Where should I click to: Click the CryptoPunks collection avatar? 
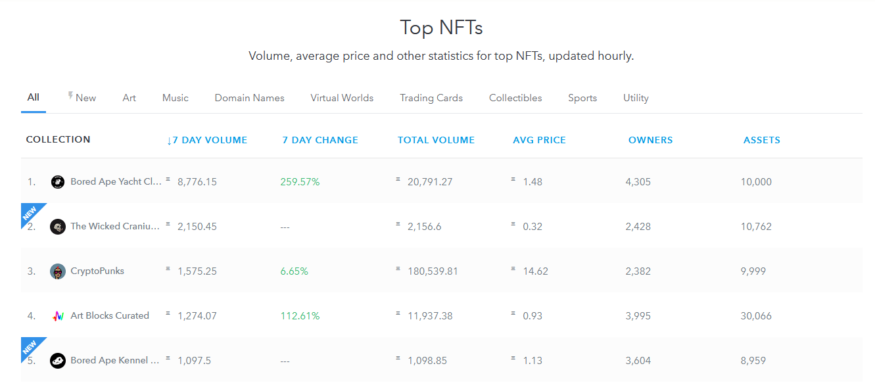(58, 271)
